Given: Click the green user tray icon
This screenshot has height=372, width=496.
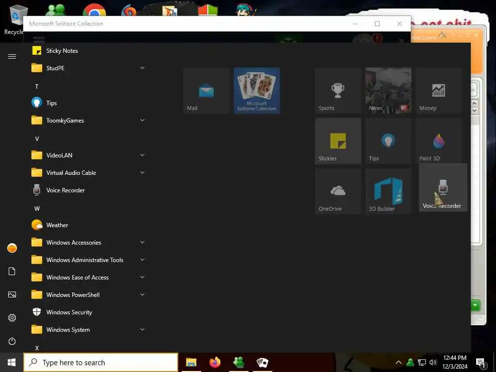Looking at the screenshot, I should 410,362.
